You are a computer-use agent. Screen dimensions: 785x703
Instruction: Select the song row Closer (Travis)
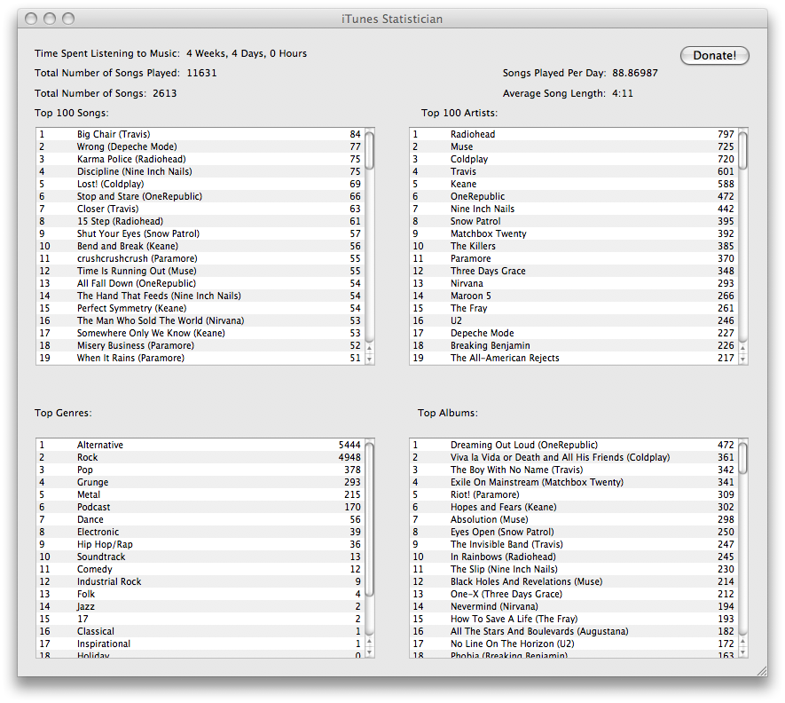(x=200, y=209)
